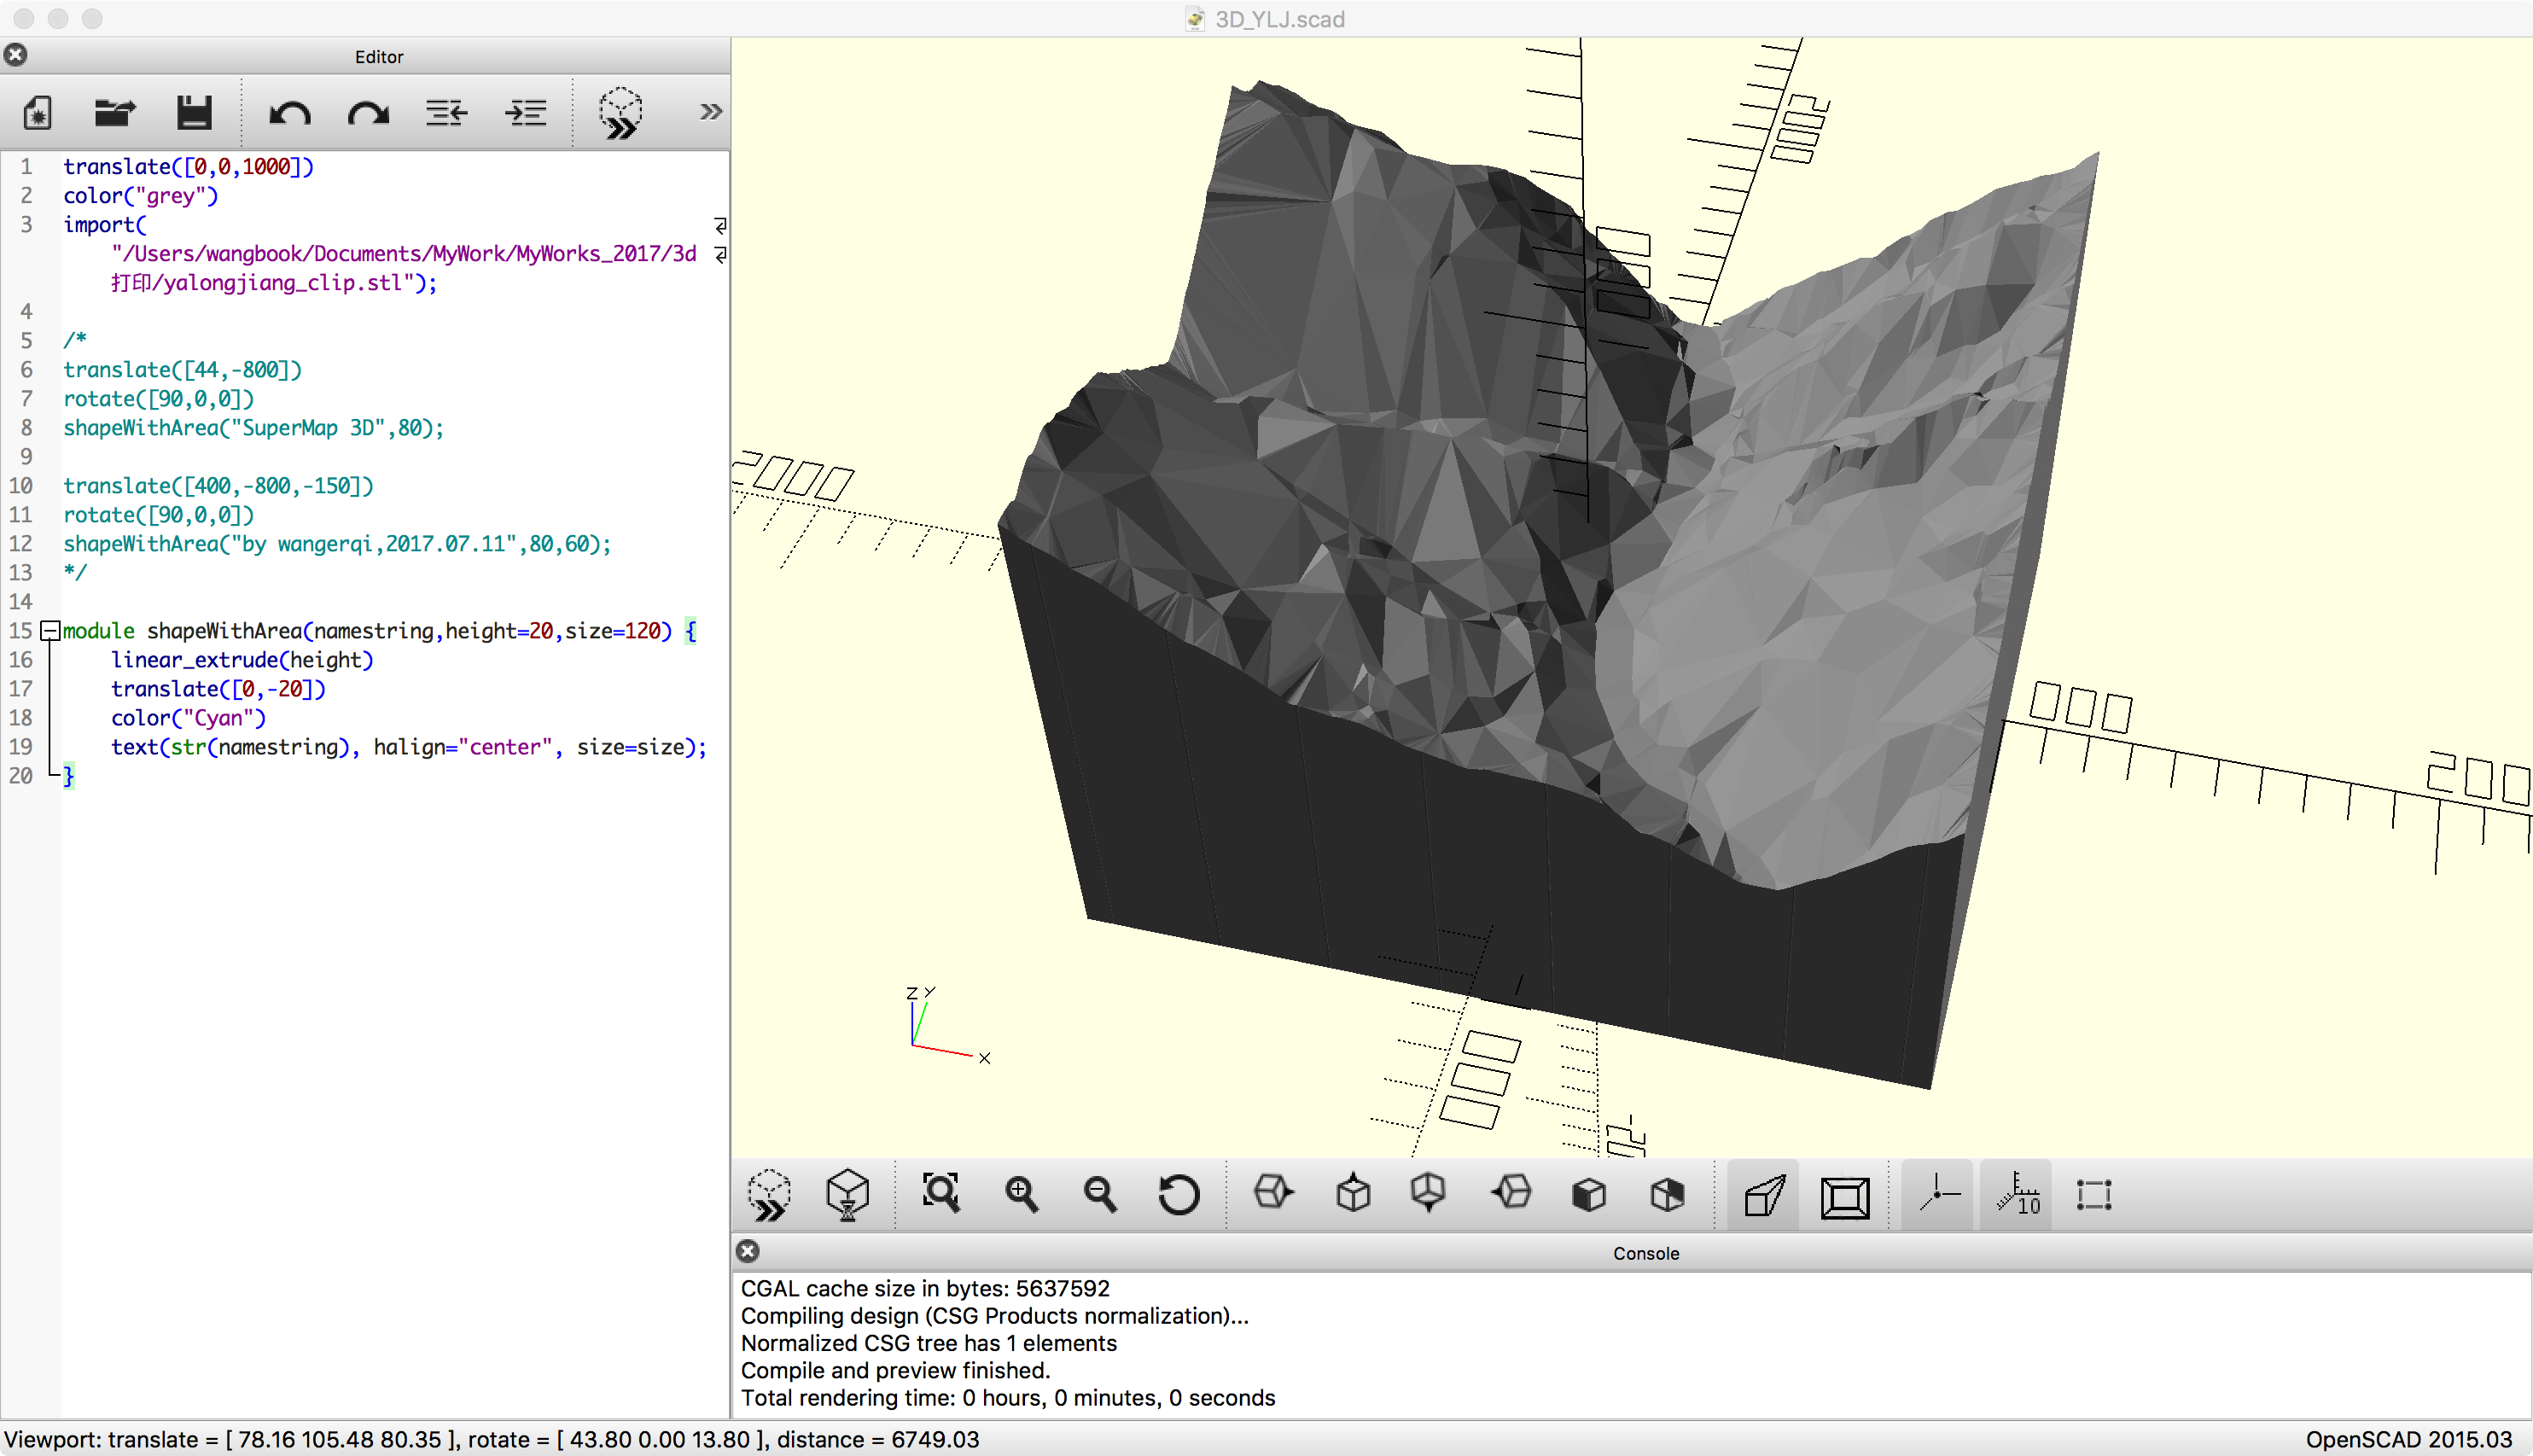Toggle Show Edges
Viewport: 2533px width, 1456px height.
click(x=2094, y=1194)
